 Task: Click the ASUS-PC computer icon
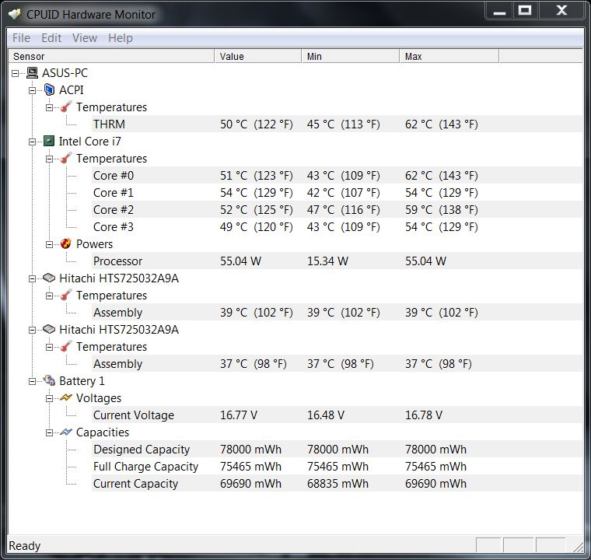coord(33,73)
